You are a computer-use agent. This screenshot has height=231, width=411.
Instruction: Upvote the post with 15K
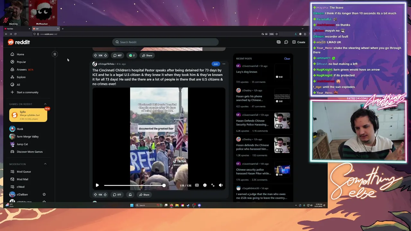(x=95, y=195)
